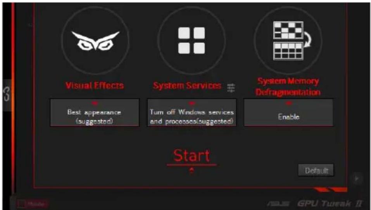Viewport: 371px width, 210px height.
Task: Click the Default button
Action: pos(316,171)
